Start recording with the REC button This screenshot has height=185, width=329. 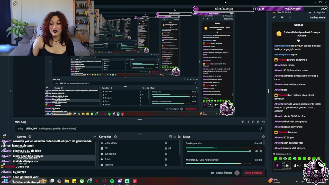[237, 173]
